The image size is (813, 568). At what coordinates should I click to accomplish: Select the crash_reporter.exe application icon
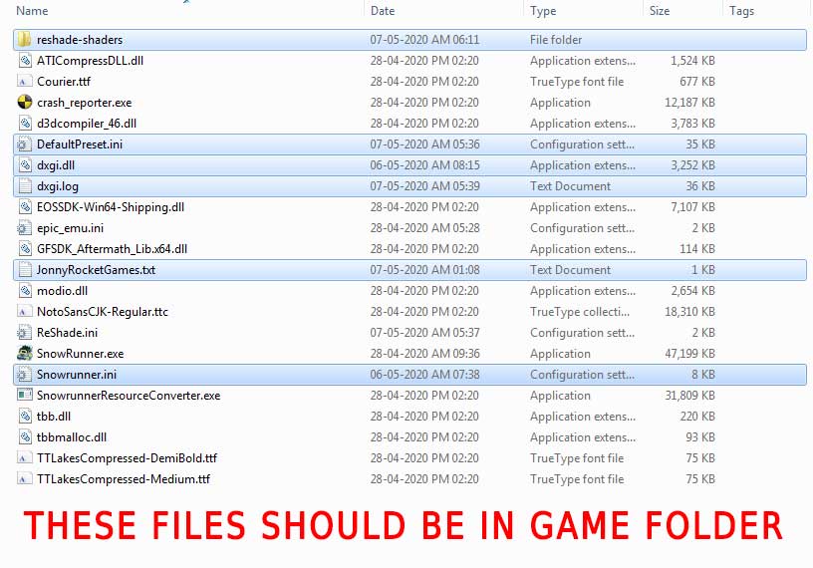[25, 103]
